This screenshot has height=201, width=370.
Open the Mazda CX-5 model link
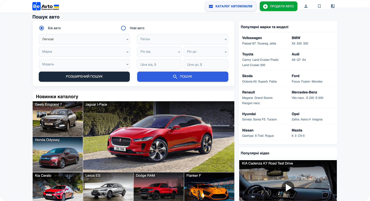point(301,136)
